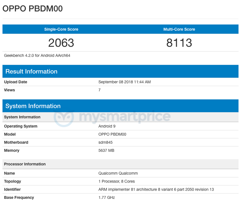Click the views count 7
Screen dimensions: 241x203
click(99, 90)
